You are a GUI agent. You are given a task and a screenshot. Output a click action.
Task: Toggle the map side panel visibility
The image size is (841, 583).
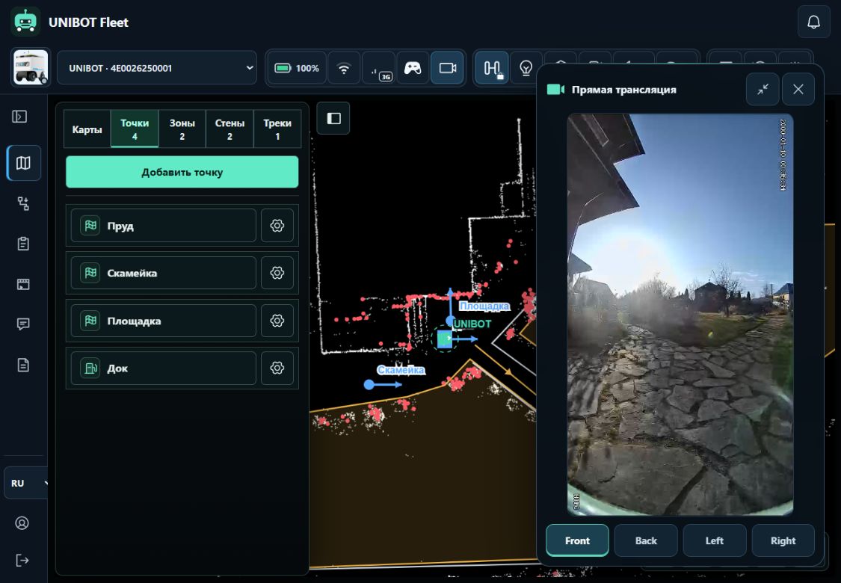click(333, 118)
